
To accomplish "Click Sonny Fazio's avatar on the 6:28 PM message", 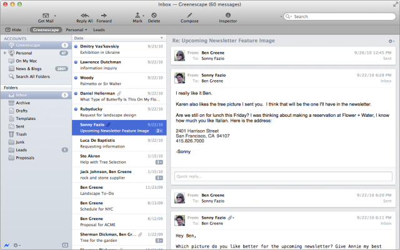I will pyautogui.click(x=179, y=78).
